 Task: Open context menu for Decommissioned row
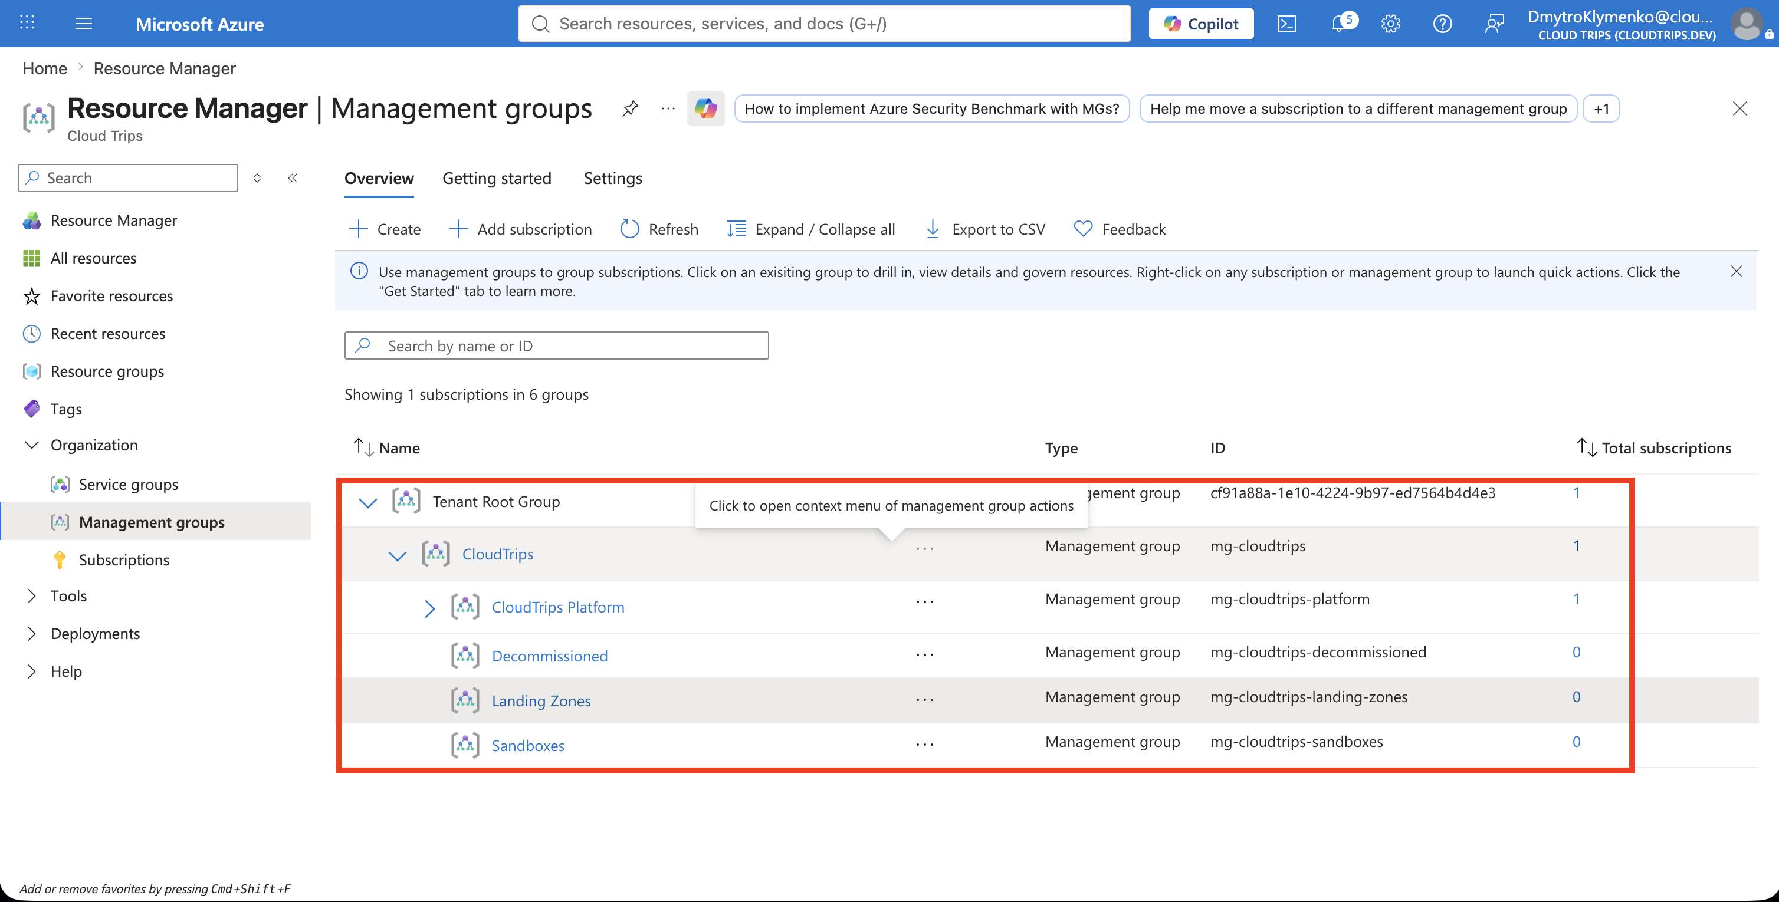pos(925,656)
